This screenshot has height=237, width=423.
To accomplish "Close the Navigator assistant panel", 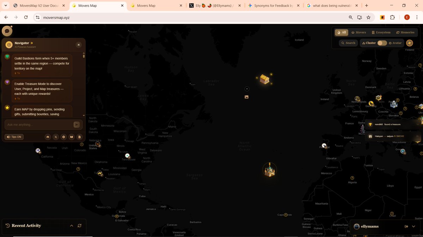I will [79, 45].
